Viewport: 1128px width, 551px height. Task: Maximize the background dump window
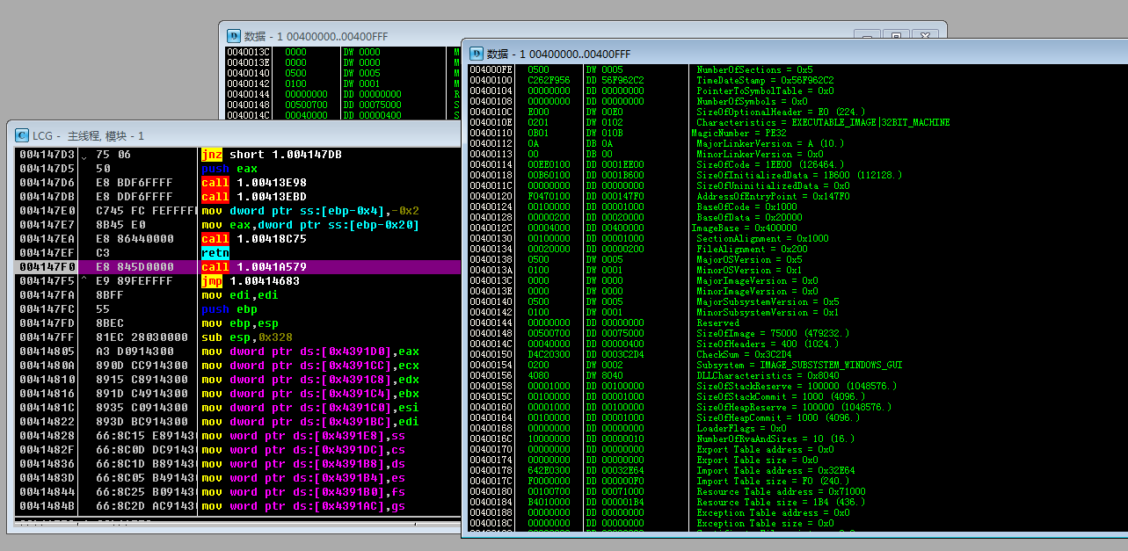pos(896,36)
